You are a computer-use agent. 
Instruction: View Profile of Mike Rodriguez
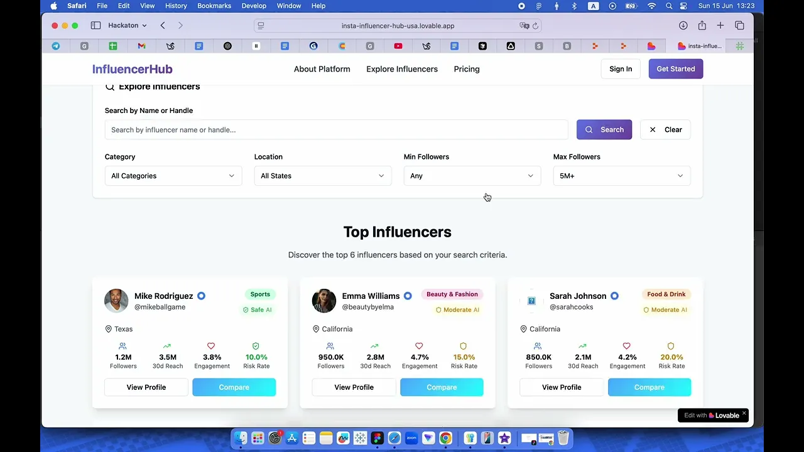click(x=146, y=387)
